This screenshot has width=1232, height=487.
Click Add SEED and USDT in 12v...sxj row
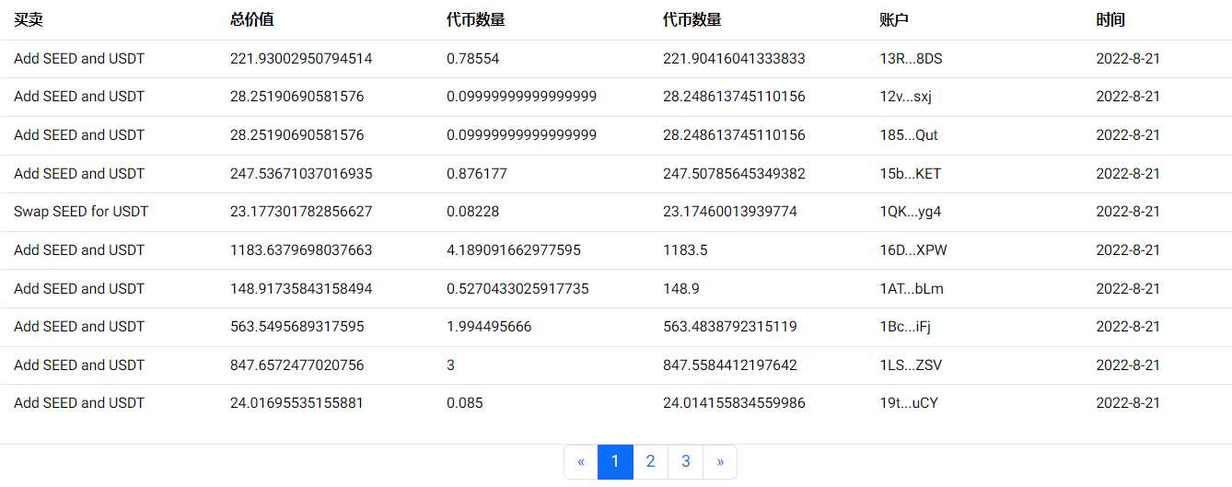tap(79, 97)
